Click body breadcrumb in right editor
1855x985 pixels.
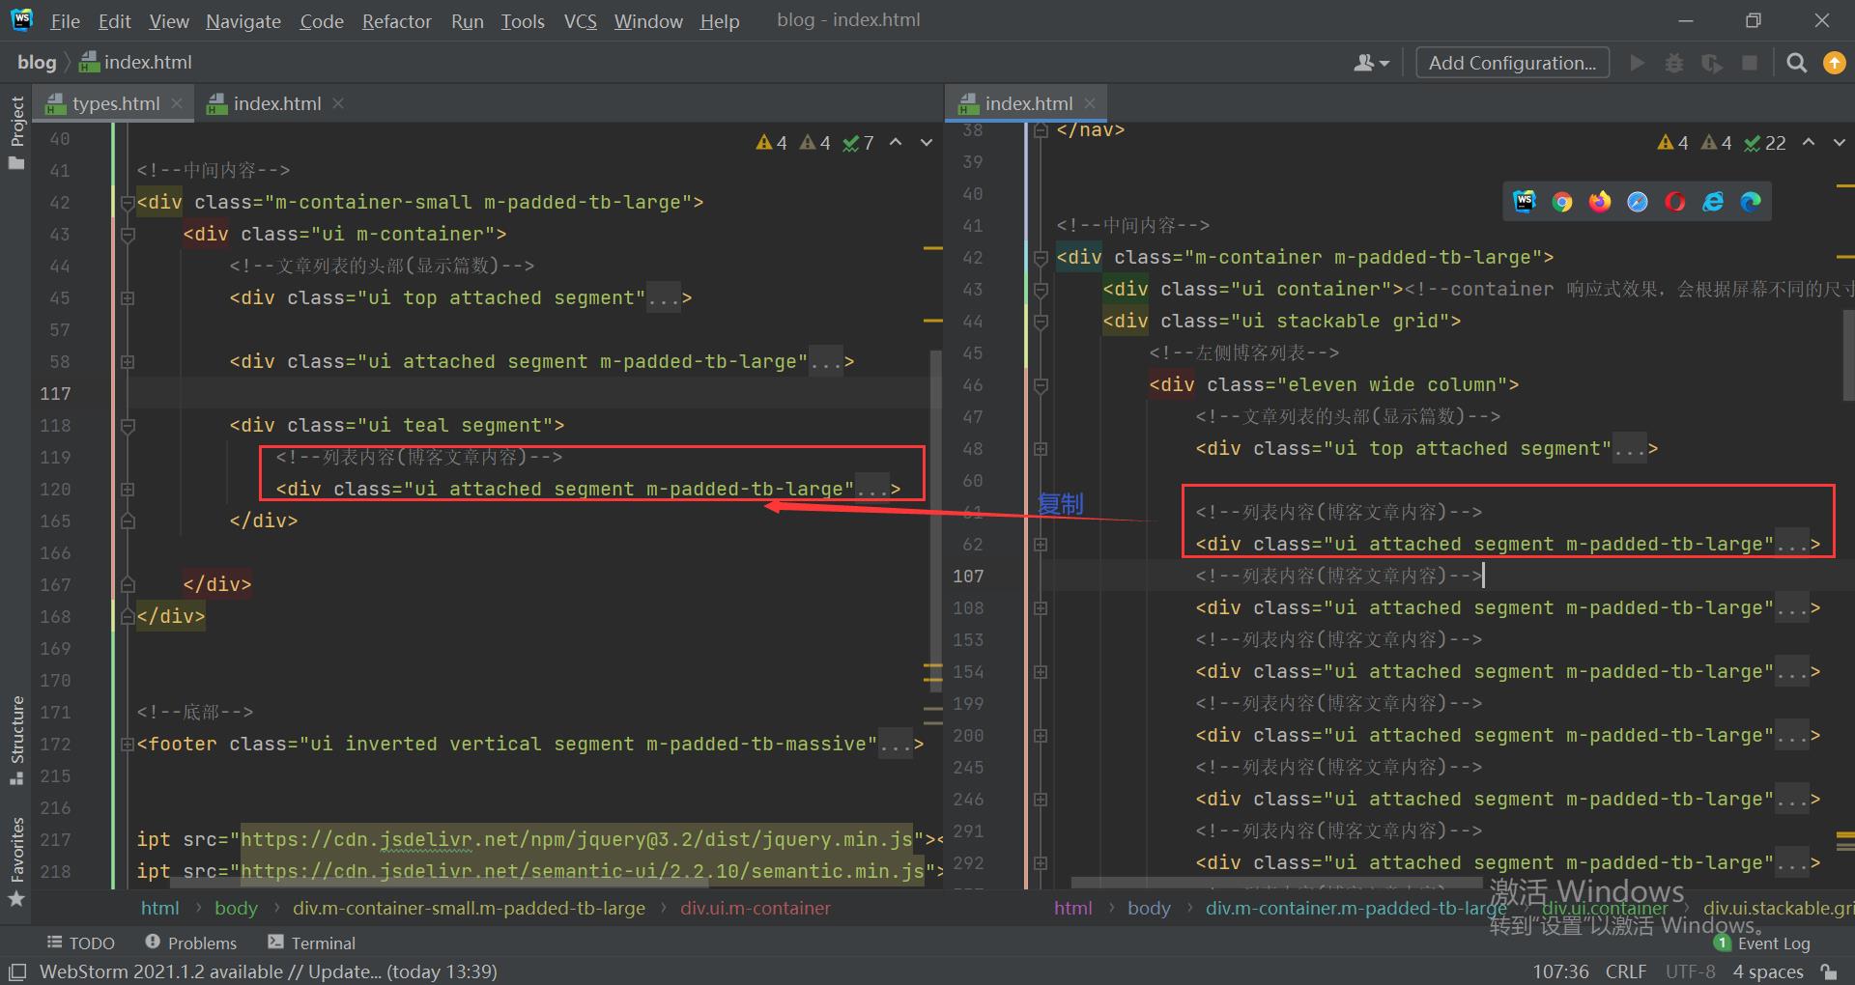[1149, 908]
